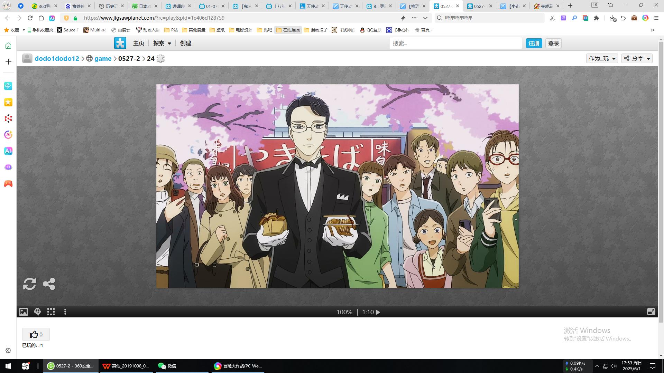Open the browser downloads icon
664x373 pixels.
pos(612,18)
